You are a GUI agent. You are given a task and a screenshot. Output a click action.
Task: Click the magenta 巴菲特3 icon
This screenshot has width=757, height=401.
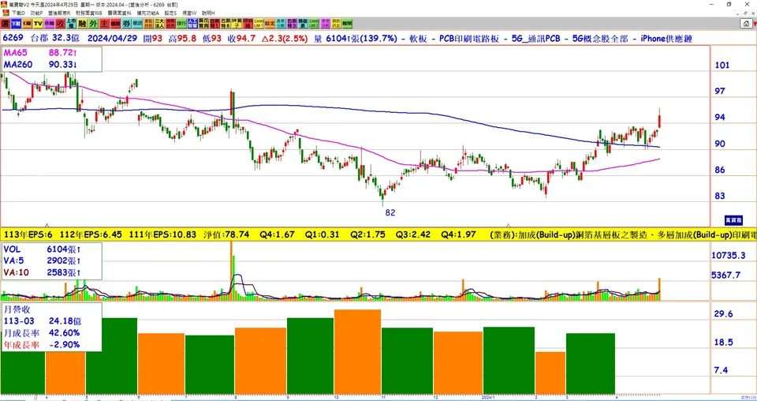point(292,24)
